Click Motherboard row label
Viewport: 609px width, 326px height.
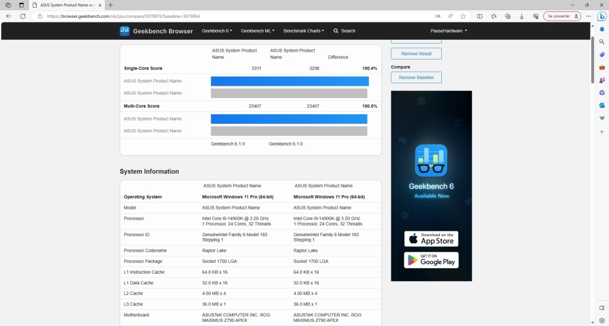[x=136, y=315]
